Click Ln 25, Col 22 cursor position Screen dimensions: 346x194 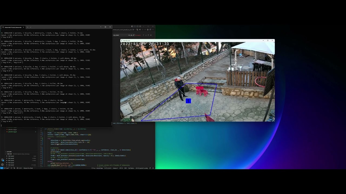[x=108, y=168]
